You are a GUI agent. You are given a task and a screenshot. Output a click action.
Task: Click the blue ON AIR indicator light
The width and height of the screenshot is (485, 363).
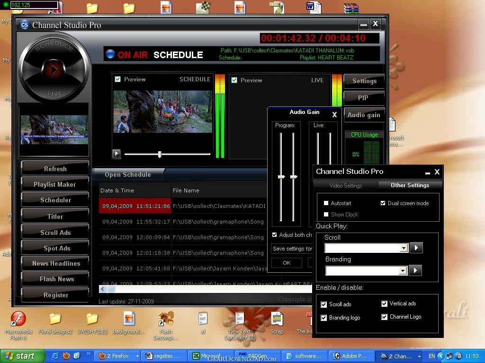coord(110,54)
